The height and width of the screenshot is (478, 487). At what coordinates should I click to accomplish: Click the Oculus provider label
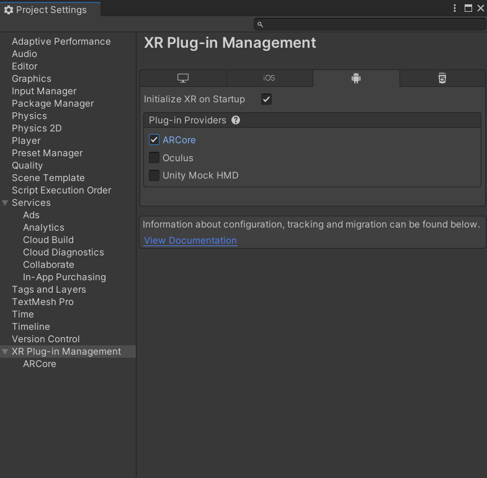178,158
